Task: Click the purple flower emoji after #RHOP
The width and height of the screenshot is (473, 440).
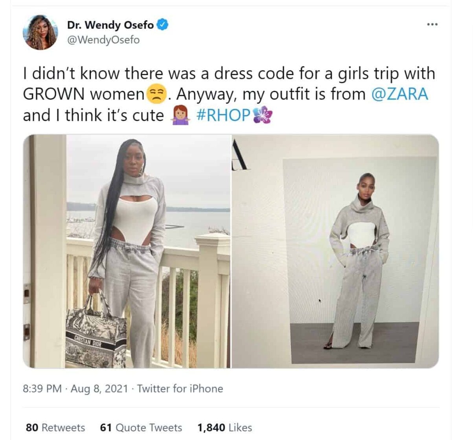Action: tap(262, 115)
